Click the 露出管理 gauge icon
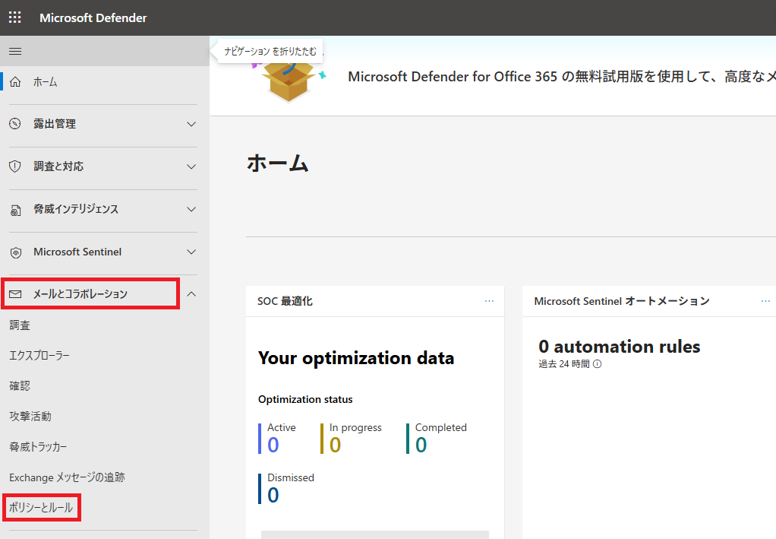 click(15, 124)
